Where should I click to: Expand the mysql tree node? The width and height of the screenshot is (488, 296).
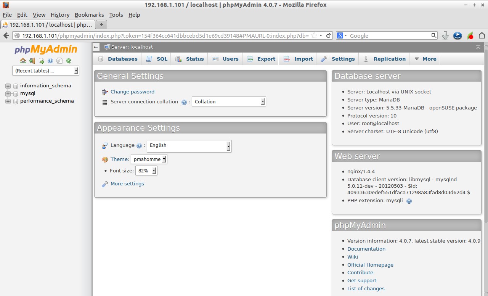(x=8, y=93)
